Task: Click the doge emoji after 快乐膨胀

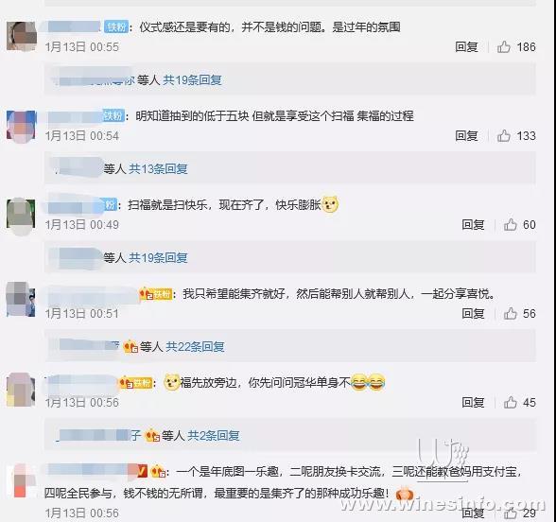Action: (330, 204)
